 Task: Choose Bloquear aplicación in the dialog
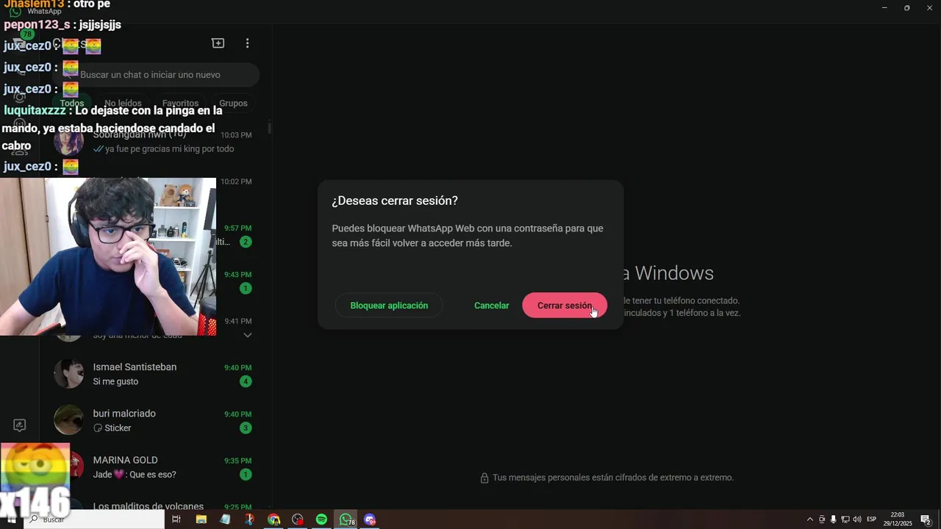(x=389, y=306)
